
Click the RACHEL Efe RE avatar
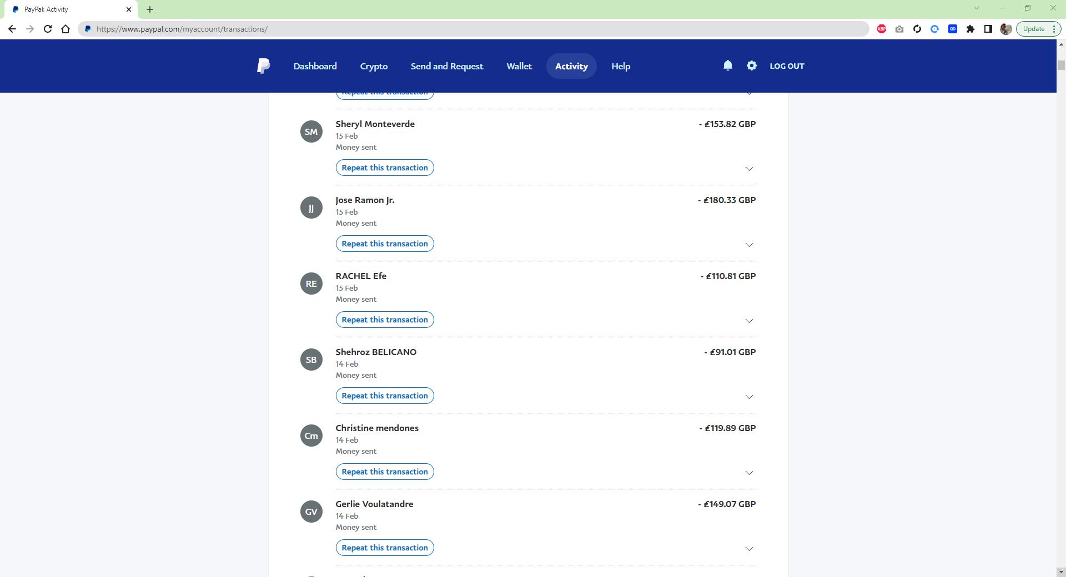pos(311,284)
